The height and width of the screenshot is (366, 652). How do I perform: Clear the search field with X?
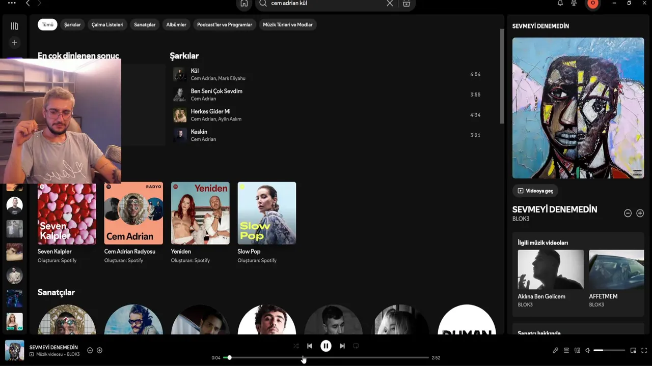coord(390,3)
